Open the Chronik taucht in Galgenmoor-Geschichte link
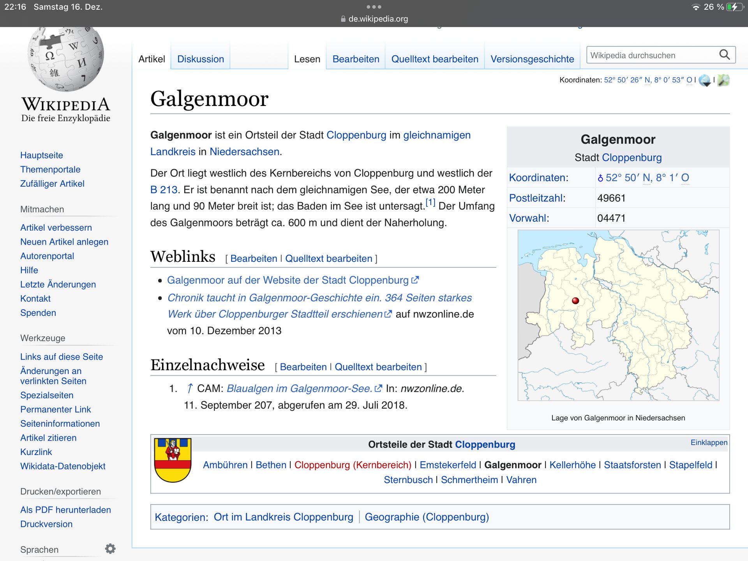 (x=319, y=306)
